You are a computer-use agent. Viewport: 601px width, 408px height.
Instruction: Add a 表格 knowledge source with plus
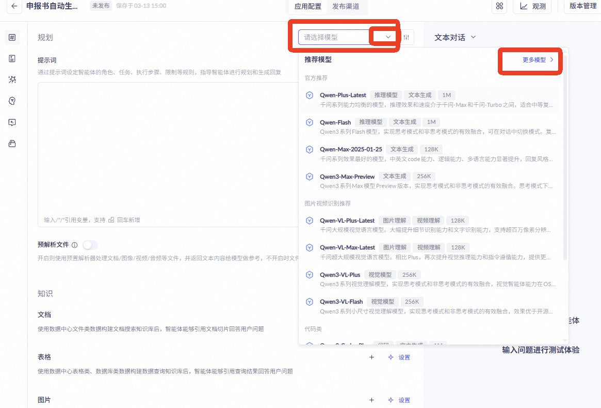[371, 357]
